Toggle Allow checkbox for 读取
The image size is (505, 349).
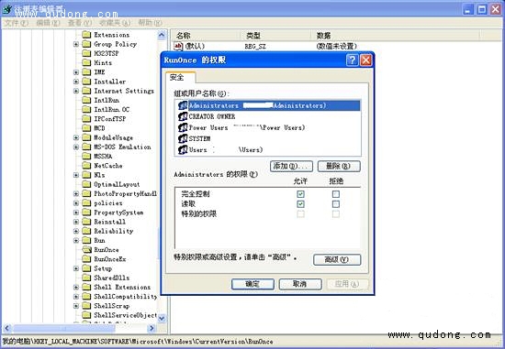tap(300, 204)
